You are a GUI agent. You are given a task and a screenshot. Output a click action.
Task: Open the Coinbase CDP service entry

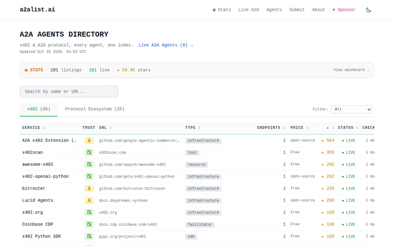point(38,224)
